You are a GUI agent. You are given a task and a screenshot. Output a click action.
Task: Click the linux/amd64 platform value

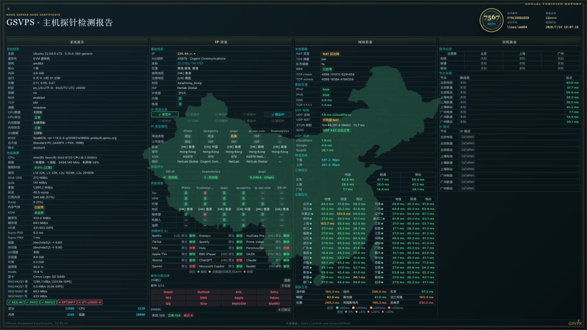pos(518,27)
